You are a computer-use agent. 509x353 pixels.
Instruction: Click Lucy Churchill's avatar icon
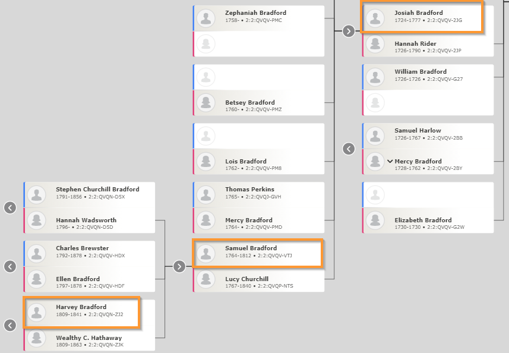click(x=206, y=279)
